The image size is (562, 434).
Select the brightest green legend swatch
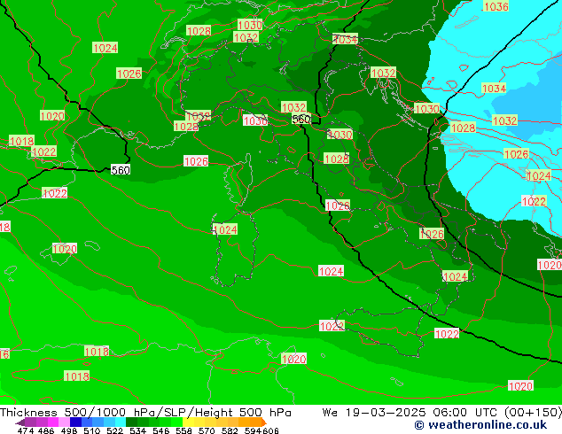tap(177, 422)
